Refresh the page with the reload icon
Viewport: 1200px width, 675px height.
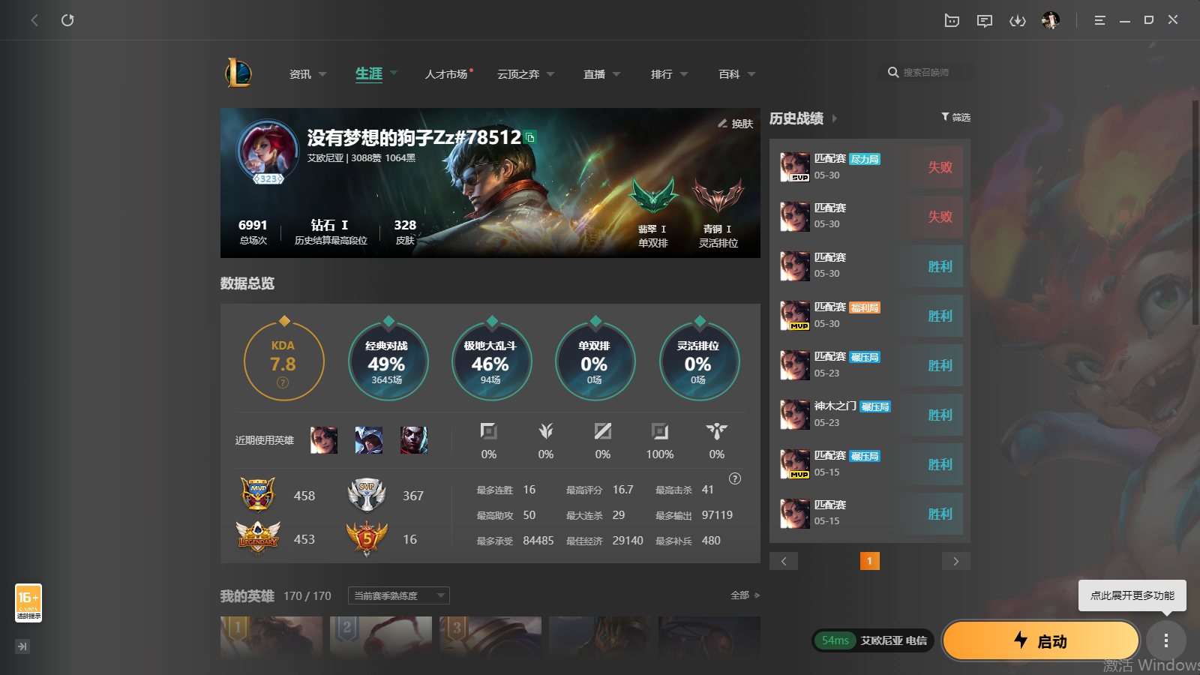point(67,20)
